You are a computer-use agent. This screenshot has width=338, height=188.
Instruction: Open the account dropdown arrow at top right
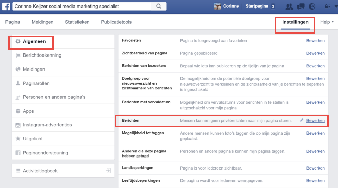(336, 7)
